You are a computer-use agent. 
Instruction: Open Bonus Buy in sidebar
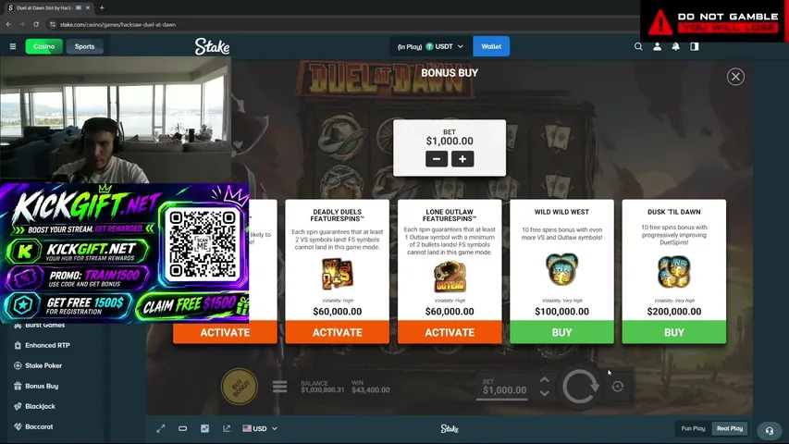click(x=42, y=386)
